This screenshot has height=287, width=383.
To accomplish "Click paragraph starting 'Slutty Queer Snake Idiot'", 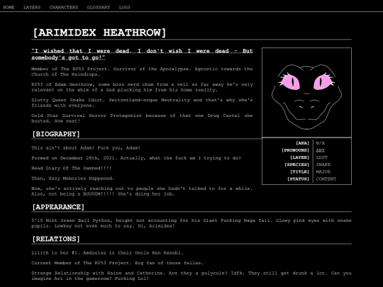I will pyautogui.click(x=142, y=103).
